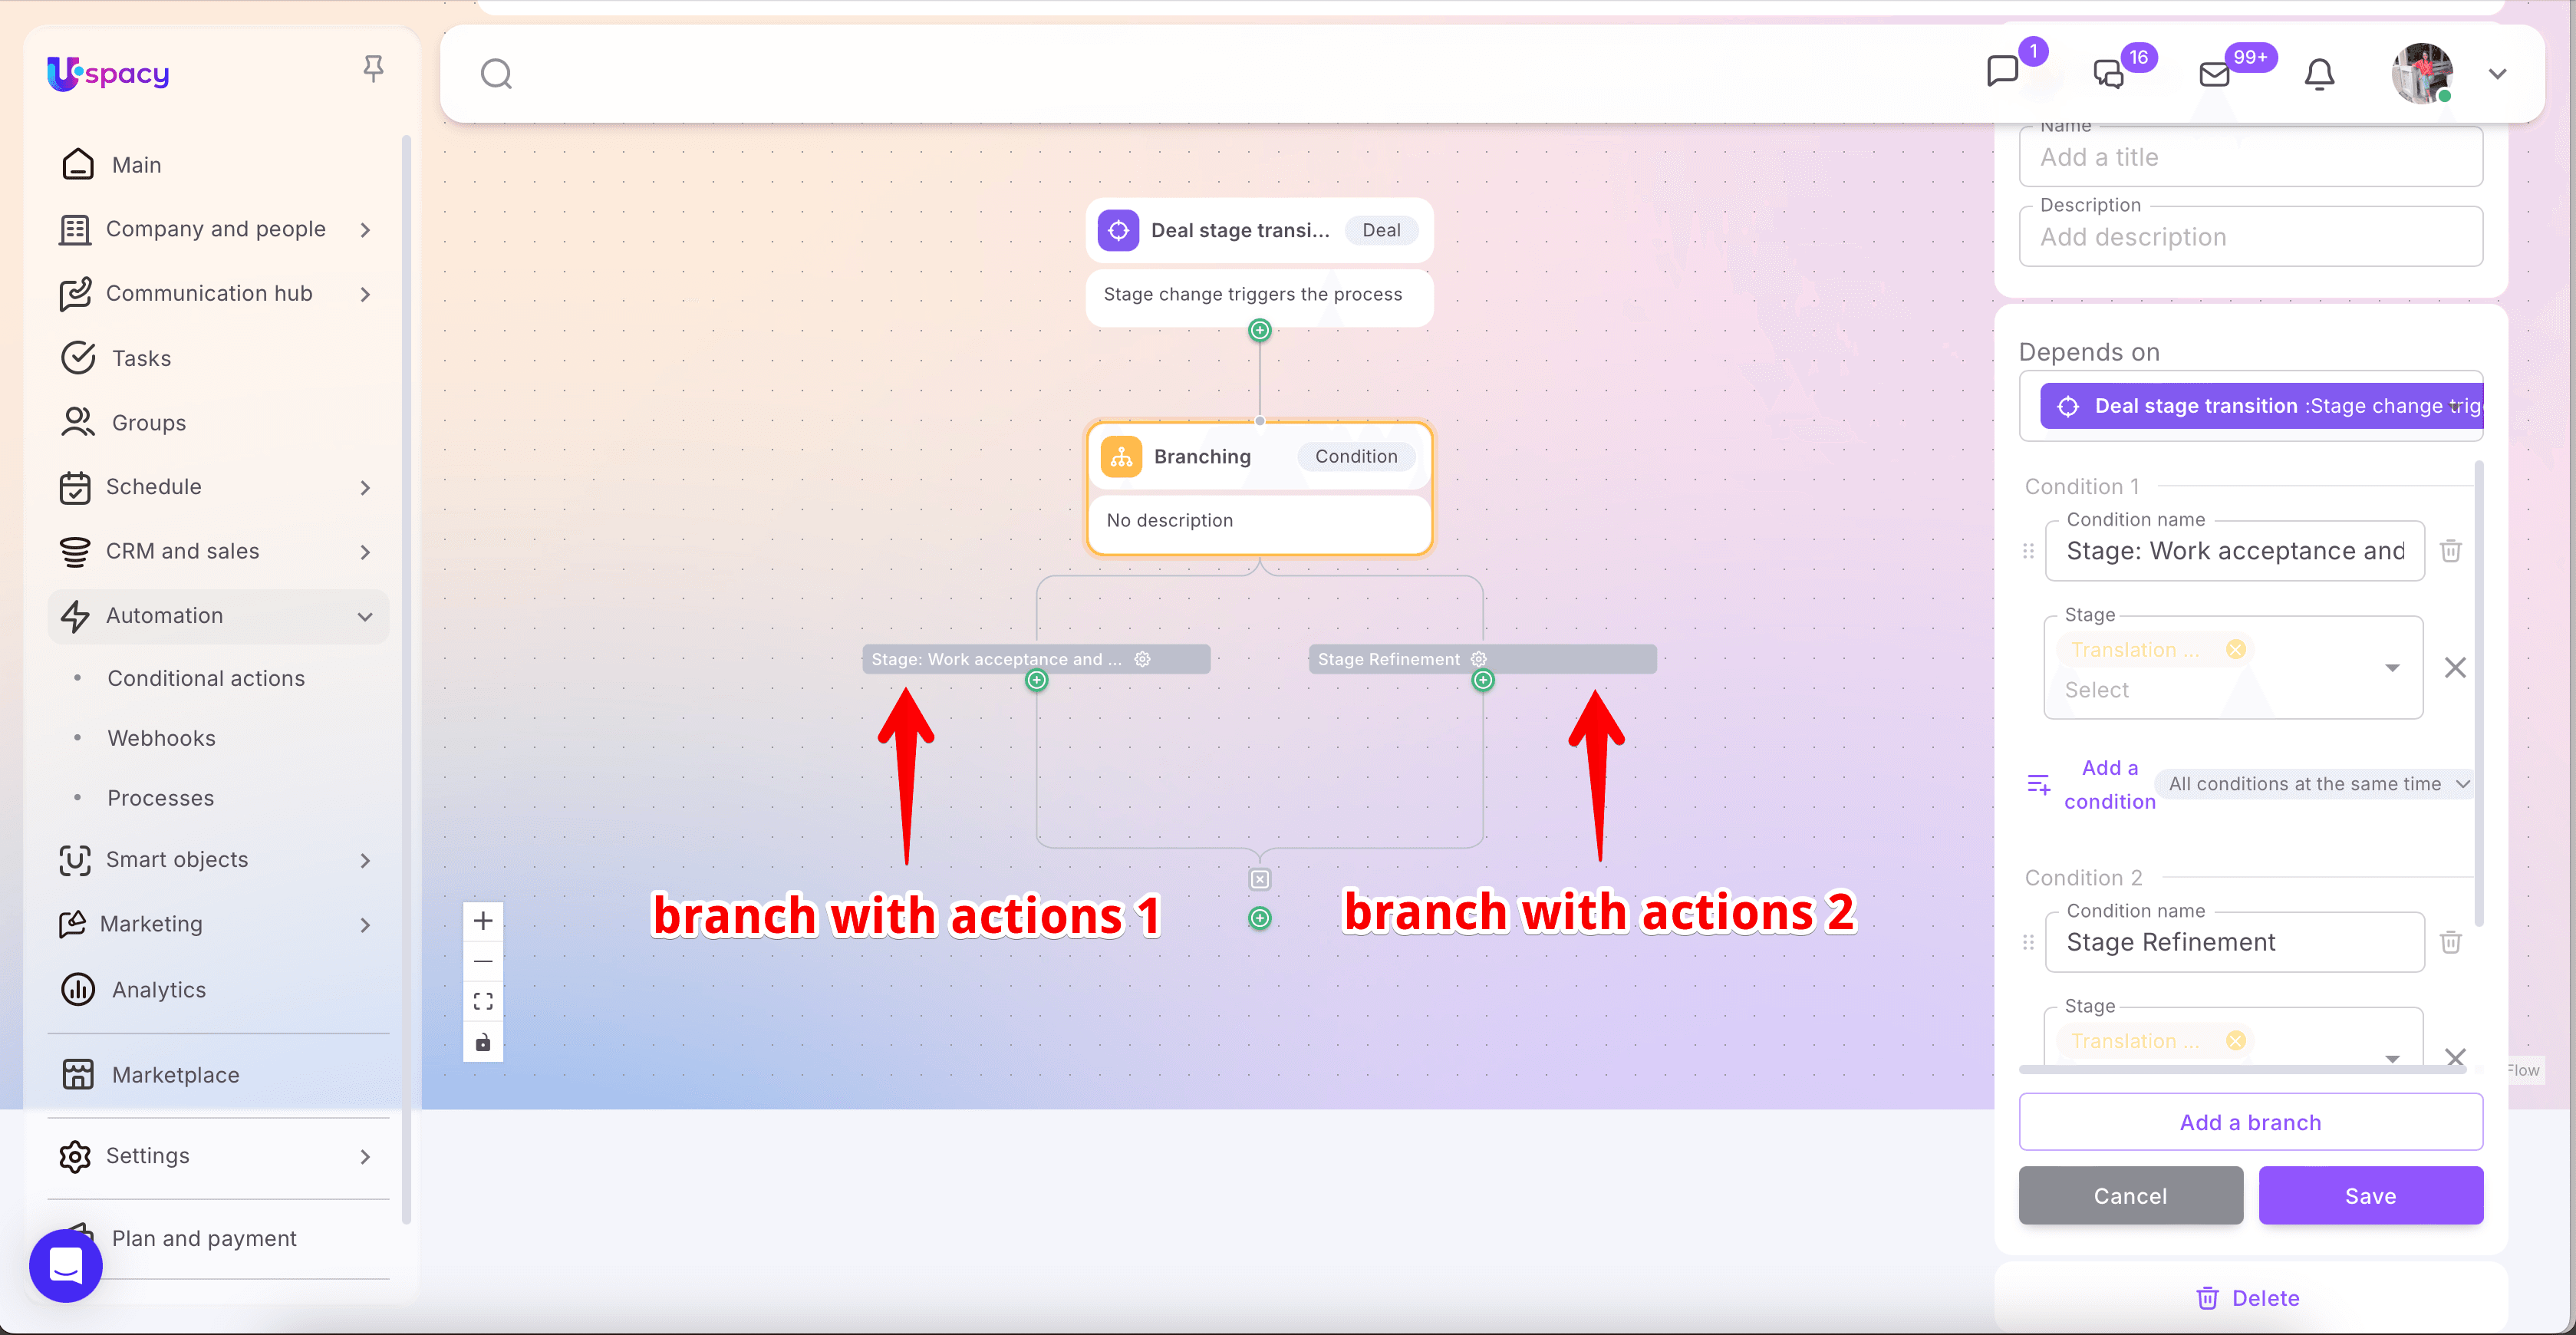The height and width of the screenshot is (1335, 2576).
Task: Open the mail inbox icon
Action: (x=2215, y=74)
